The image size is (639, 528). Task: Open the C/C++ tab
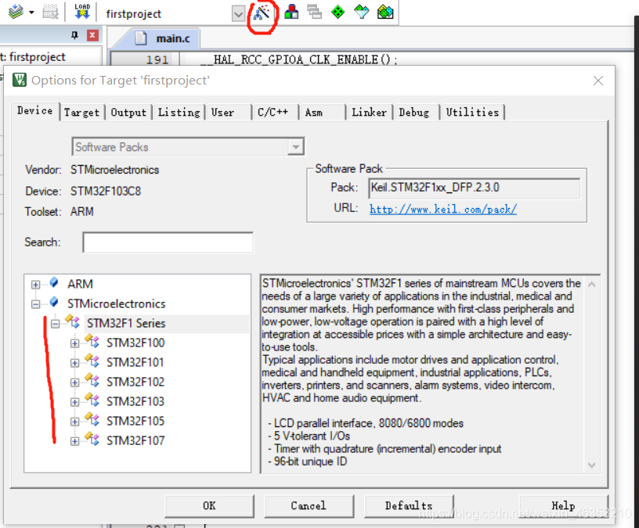[273, 113]
